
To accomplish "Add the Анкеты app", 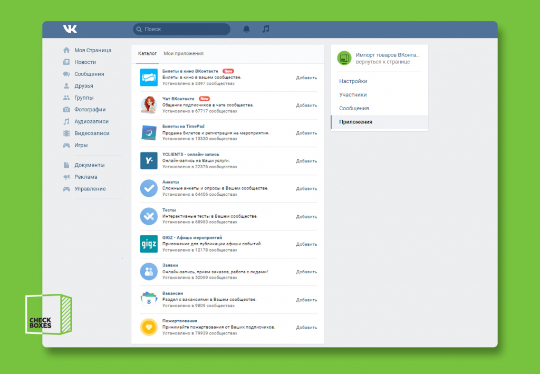I will (306, 189).
